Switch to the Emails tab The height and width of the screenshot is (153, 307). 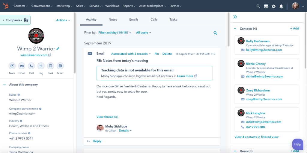coord(134,19)
